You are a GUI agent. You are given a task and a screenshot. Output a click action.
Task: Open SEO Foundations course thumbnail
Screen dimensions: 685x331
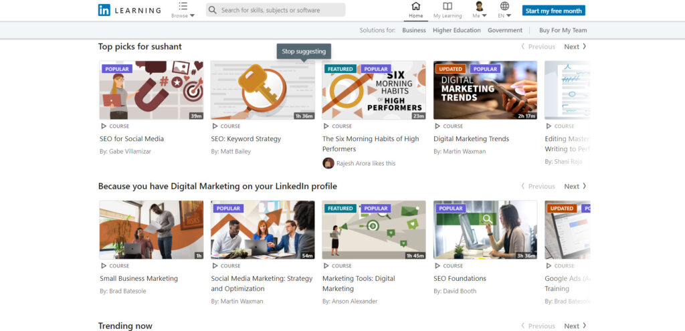point(486,229)
